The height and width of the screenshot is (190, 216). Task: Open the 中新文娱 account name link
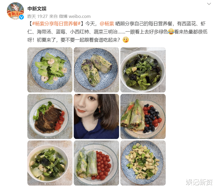(37, 9)
